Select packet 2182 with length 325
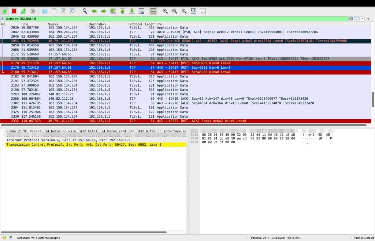The image size is (375, 241). tap(186, 76)
